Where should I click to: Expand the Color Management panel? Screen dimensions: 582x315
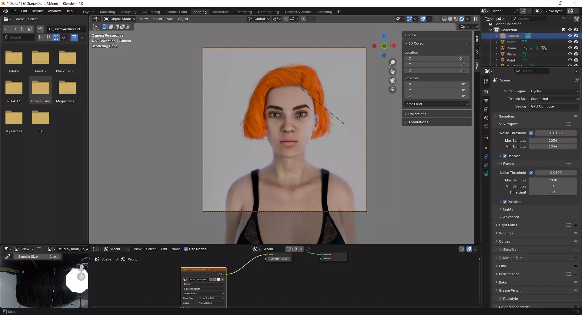(514, 307)
